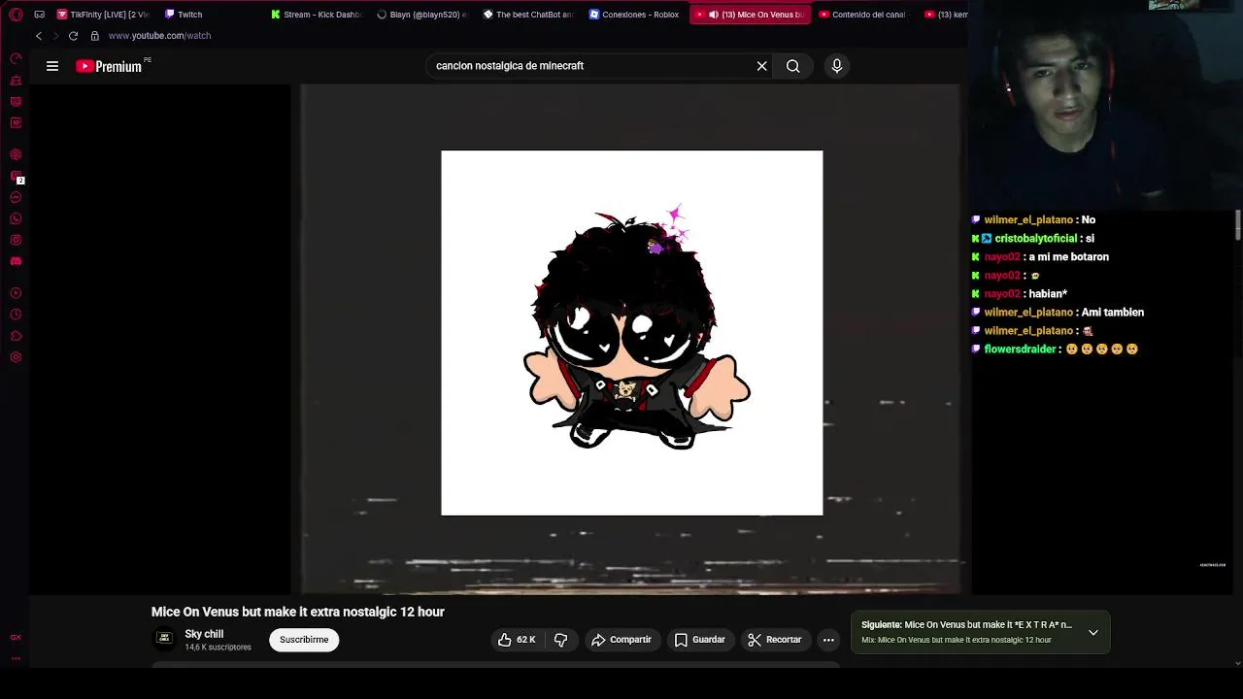Click cristobalytoficial's chat message

click(x=1033, y=239)
